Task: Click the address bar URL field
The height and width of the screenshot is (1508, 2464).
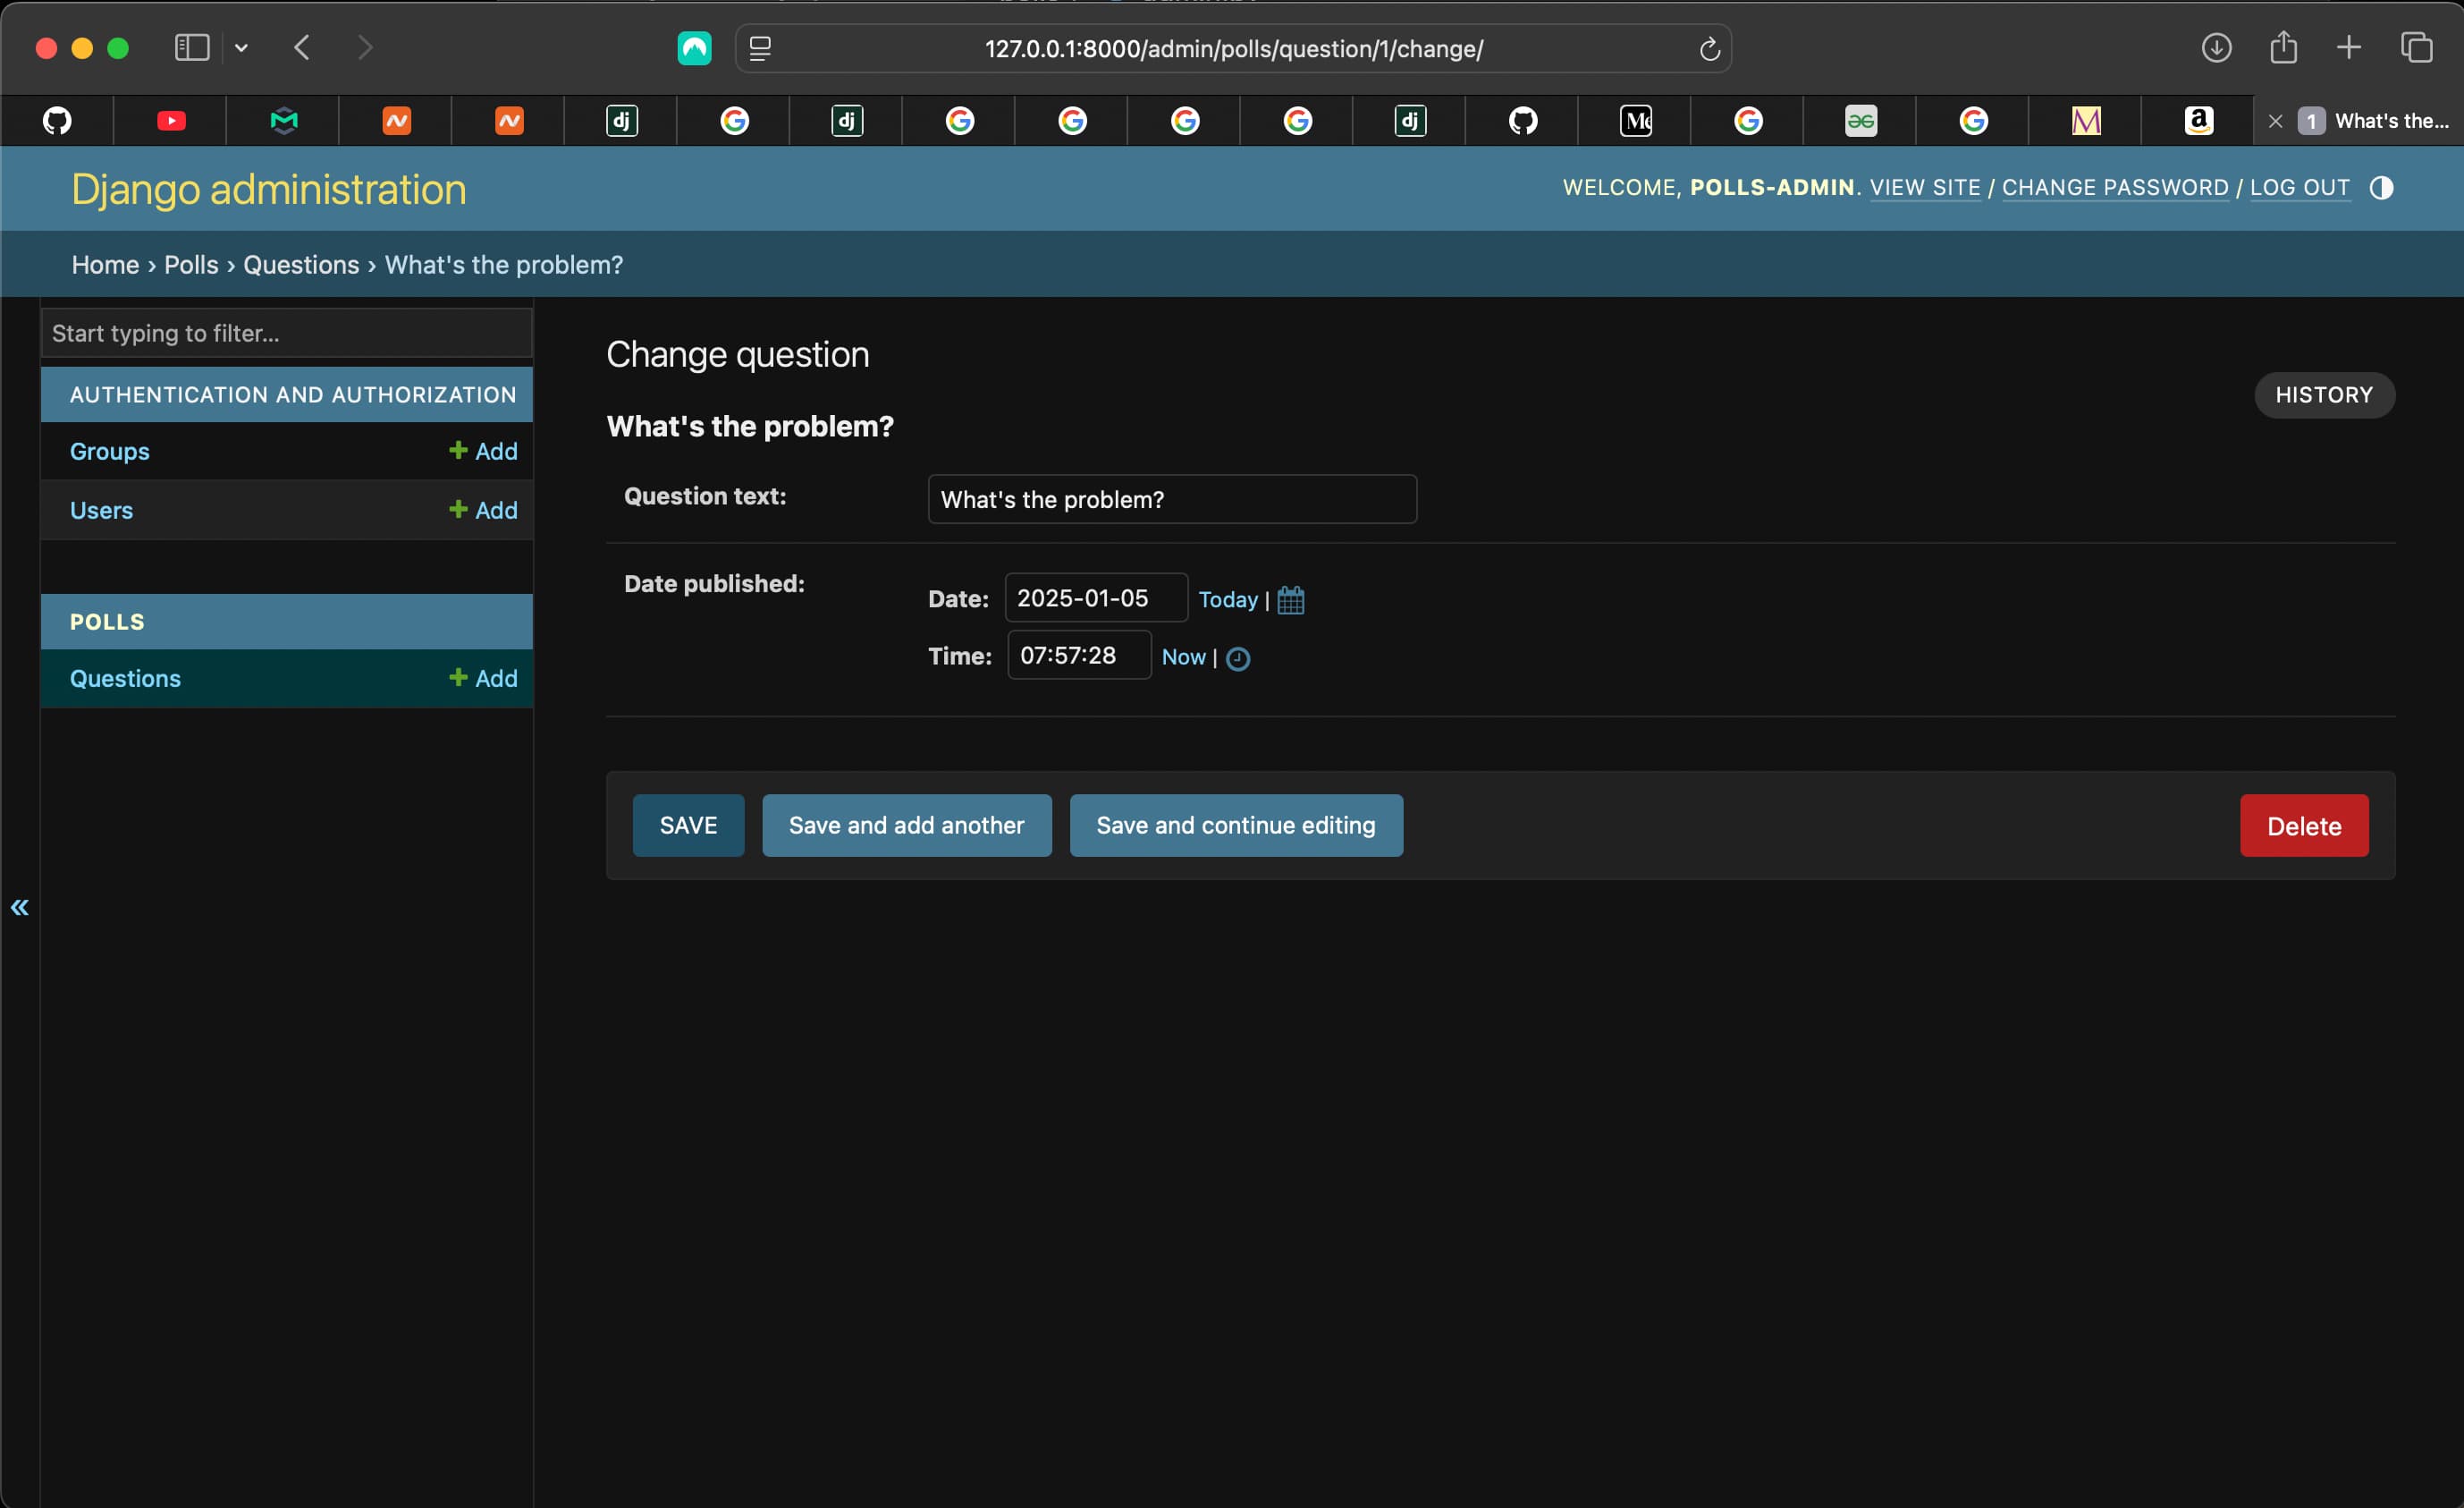Action: 1233,48
